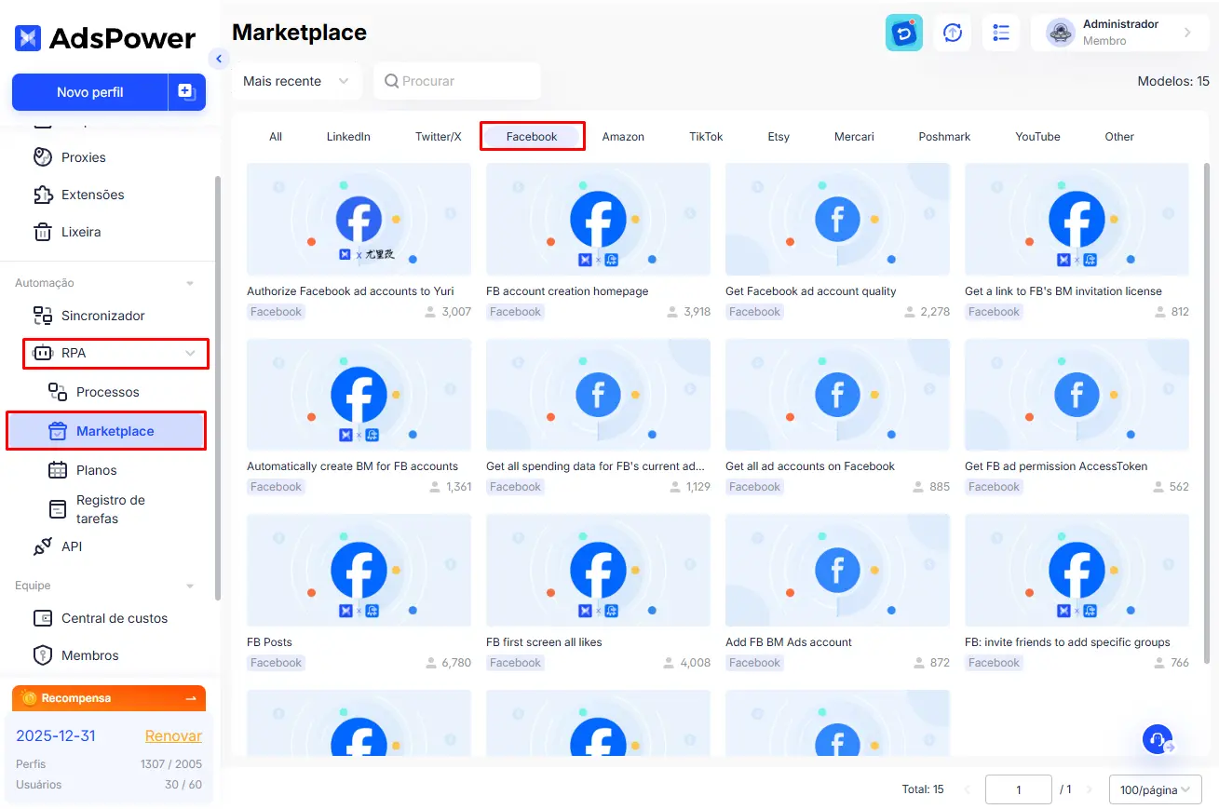Open Registro de tarefas item
Screen dimensions: 1219x809
coord(110,509)
